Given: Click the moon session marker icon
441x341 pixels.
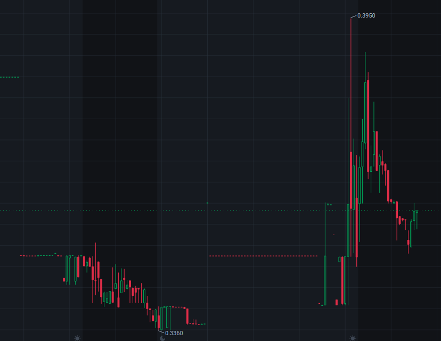Looking at the screenshot, I should coord(162,338).
